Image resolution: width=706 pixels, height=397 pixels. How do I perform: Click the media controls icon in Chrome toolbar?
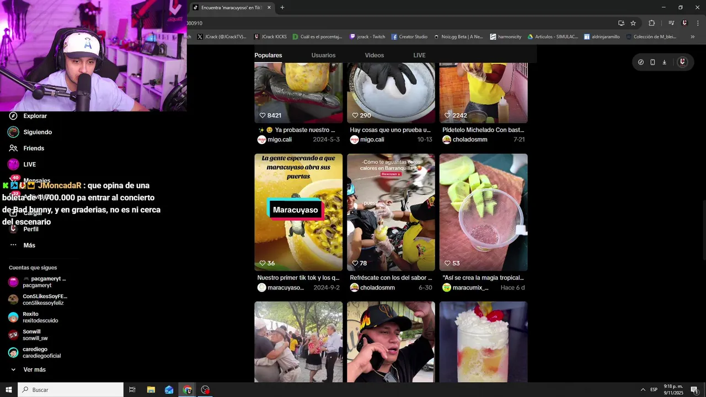pyautogui.click(x=671, y=23)
